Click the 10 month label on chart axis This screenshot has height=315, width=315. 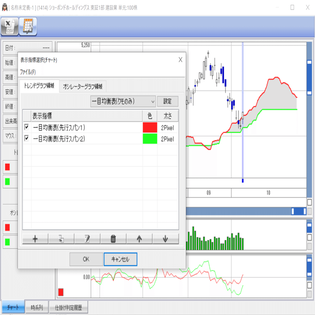tap(268, 193)
